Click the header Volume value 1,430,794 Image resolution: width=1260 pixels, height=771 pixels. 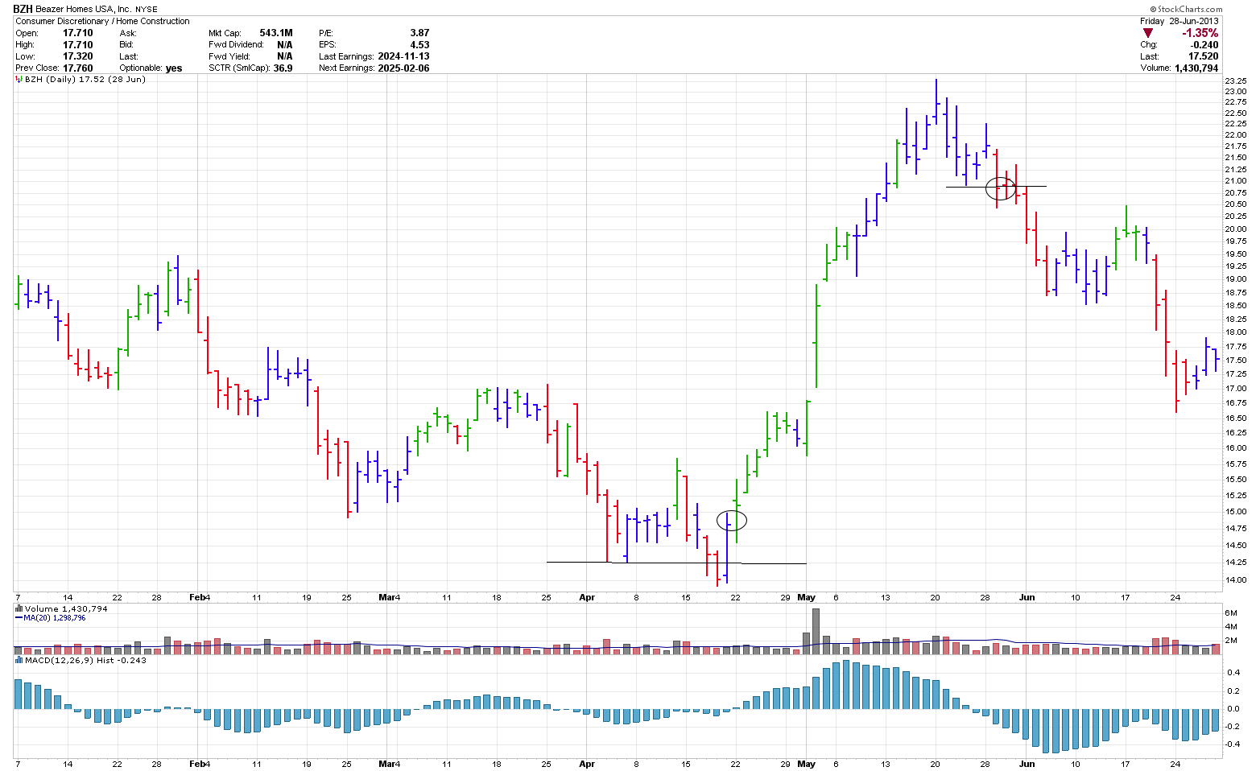1196,68
